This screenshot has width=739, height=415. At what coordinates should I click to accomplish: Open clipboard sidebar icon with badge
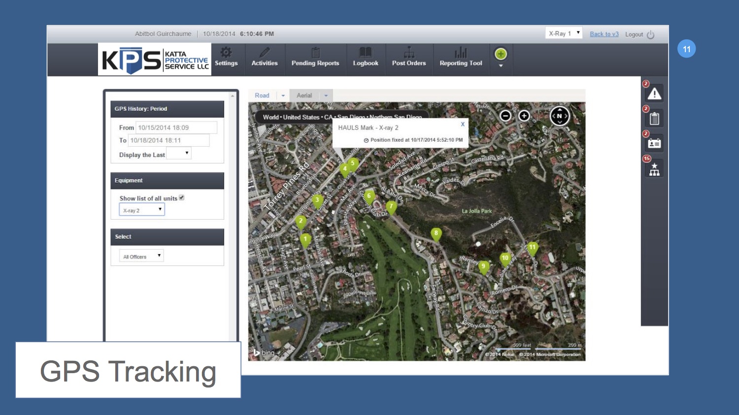(654, 119)
